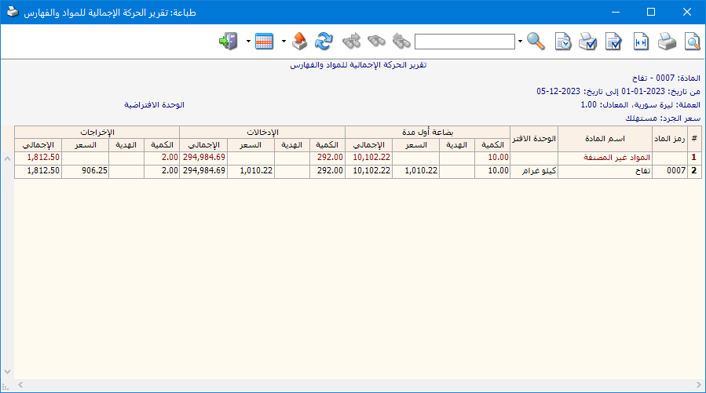Click the plain binoculars find icon
706x393 pixels.
pos(376,42)
